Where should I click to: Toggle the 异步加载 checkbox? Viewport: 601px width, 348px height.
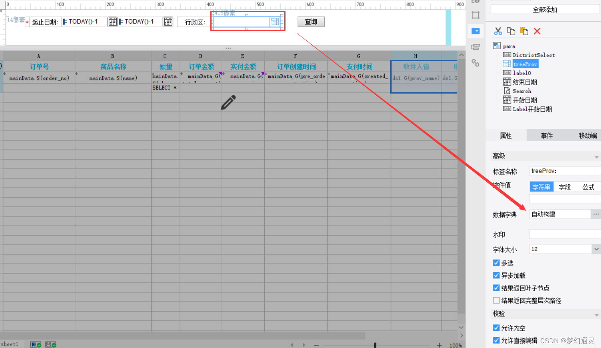click(x=496, y=275)
